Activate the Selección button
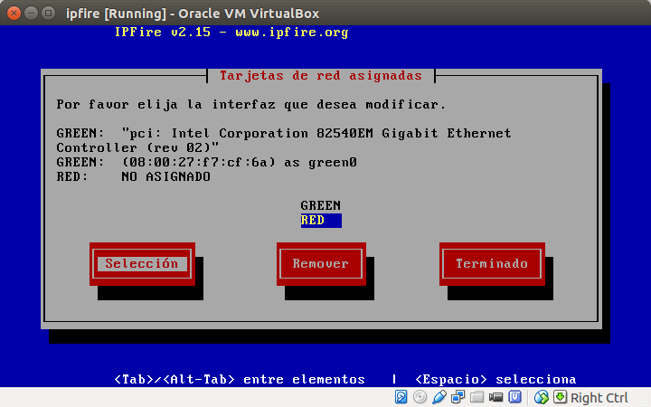Screen dimensions: 651x407 tap(142, 264)
